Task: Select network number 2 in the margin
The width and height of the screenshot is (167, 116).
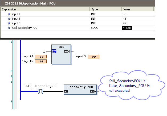Action: tap(11, 71)
